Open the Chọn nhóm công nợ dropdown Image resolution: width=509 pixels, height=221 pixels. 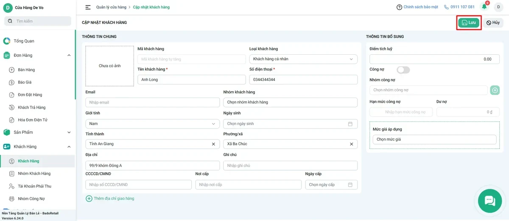pos(429,90)
